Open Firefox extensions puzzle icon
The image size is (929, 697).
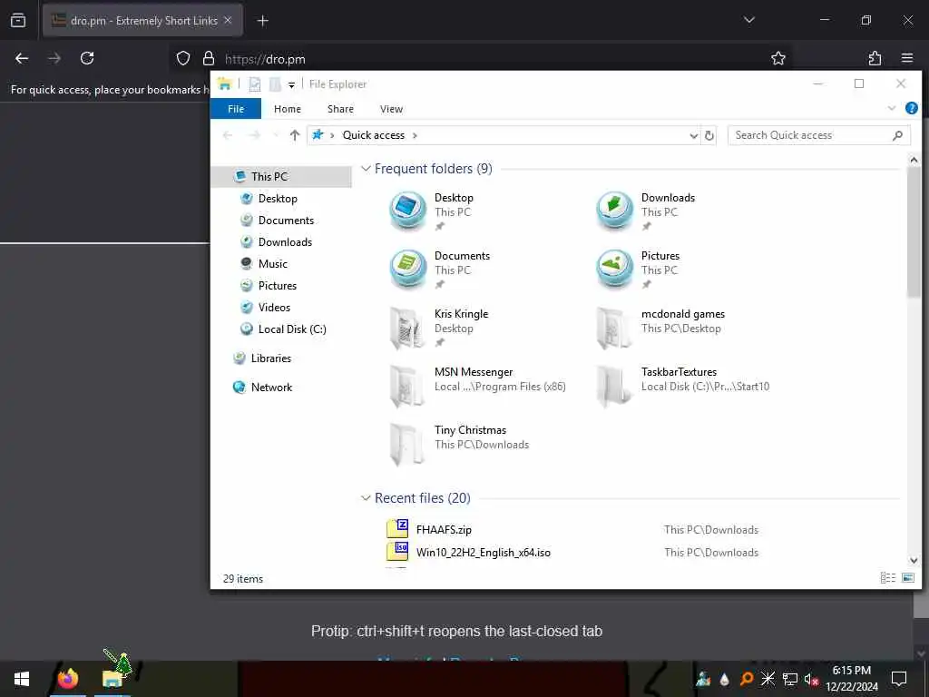coord(875,58)
